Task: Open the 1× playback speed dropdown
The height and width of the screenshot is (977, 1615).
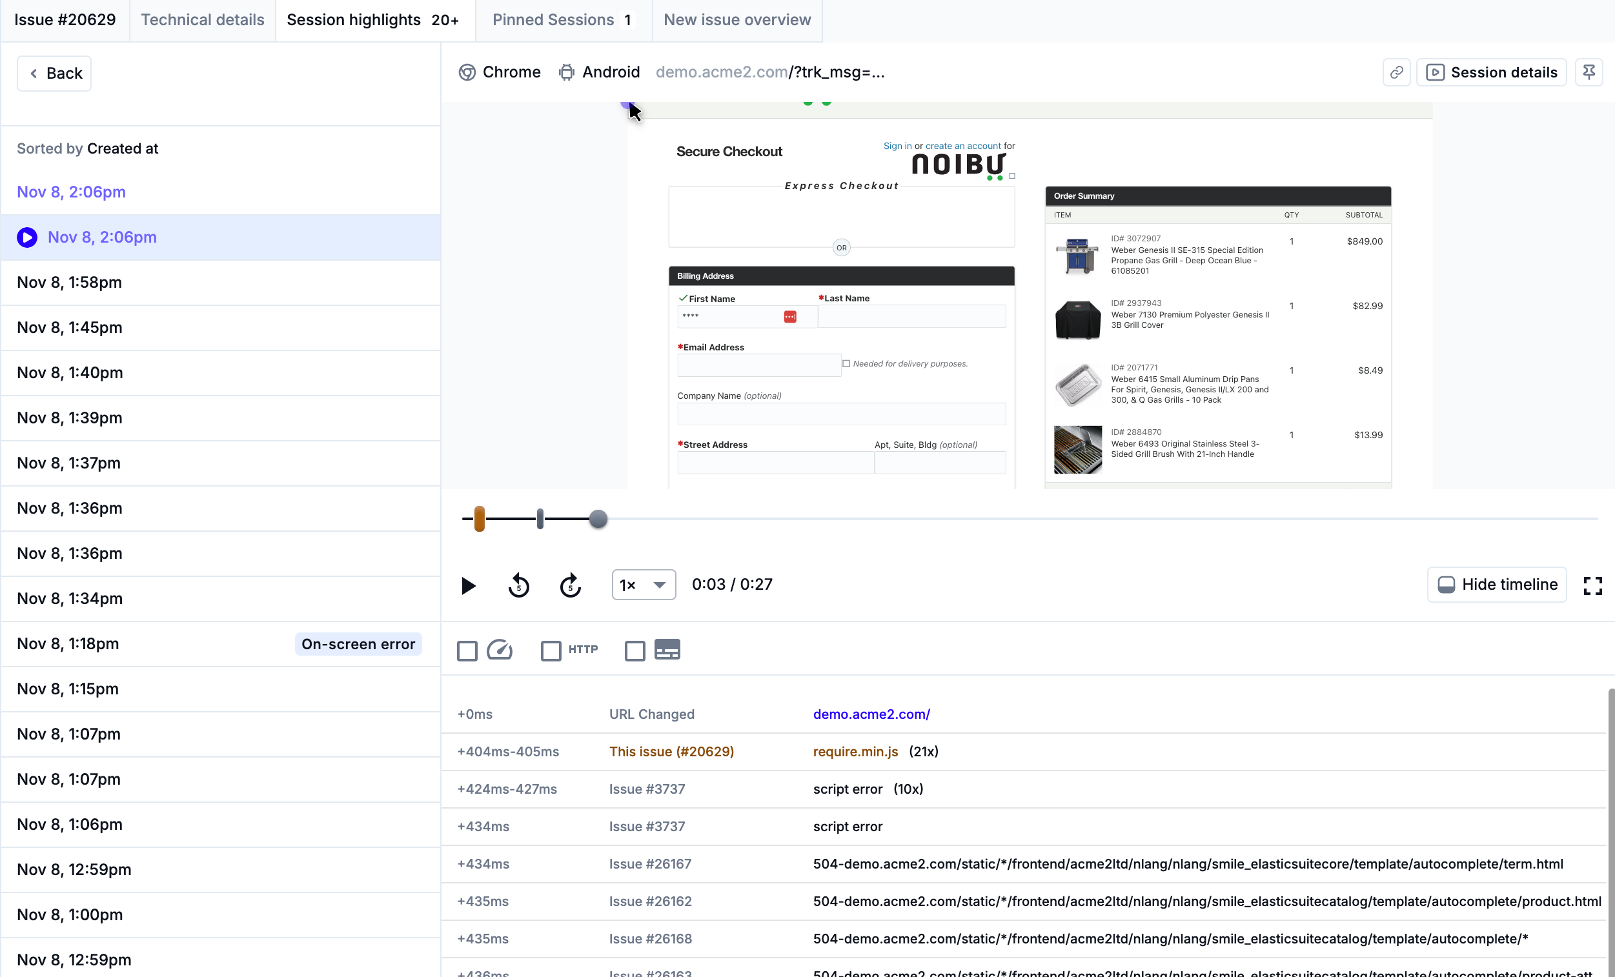Action: pyautogui.click(x=643, y=585)
